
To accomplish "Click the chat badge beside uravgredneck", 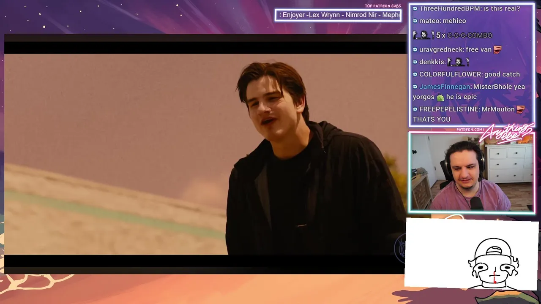I will (415, 49).
